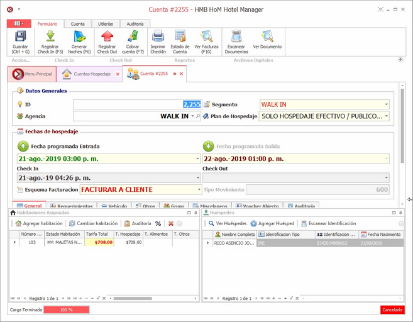Open Estado de Cuenta report
Screen dimensions: 413x322
pos(180,37)
